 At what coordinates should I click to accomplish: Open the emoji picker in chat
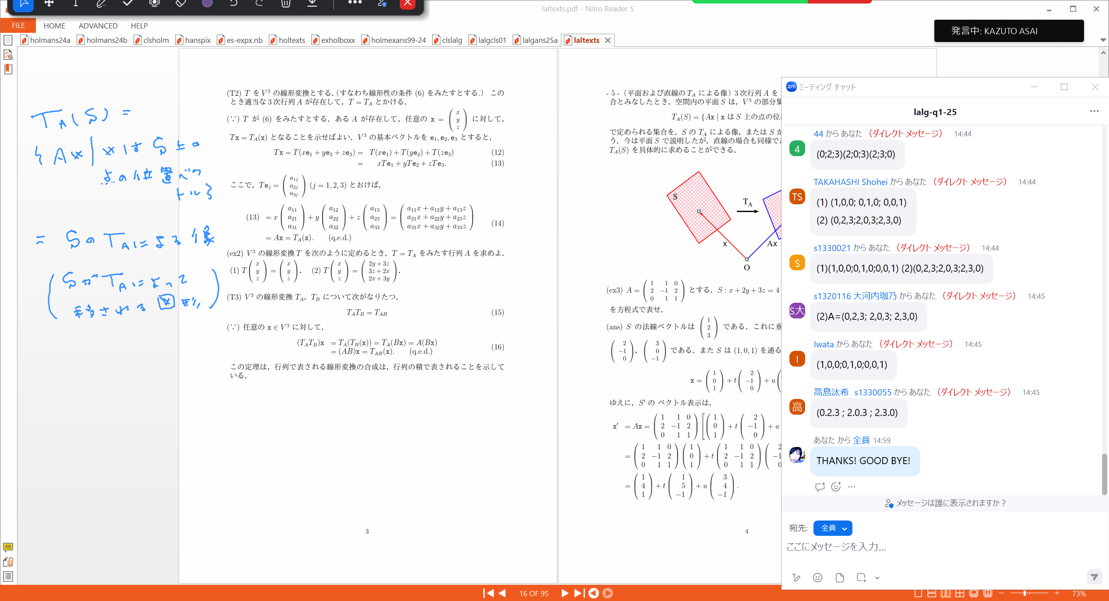(x=817, y=577)
